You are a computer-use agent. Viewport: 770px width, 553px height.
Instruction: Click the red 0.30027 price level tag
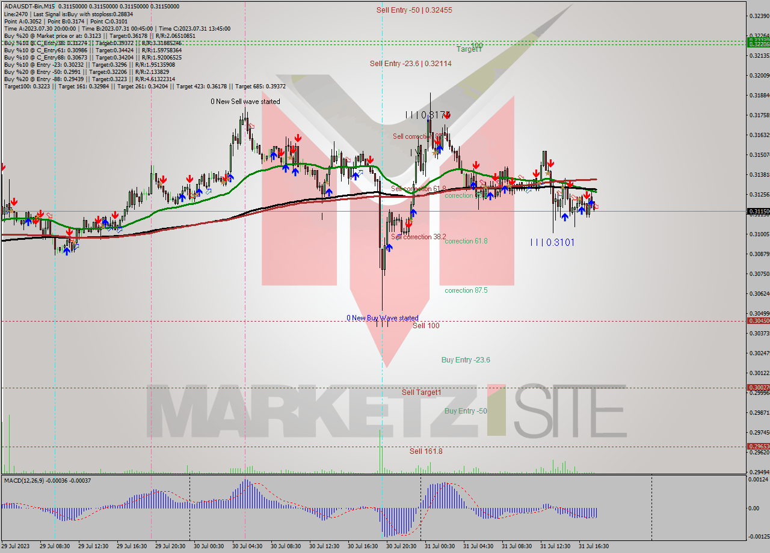[758, 388]
